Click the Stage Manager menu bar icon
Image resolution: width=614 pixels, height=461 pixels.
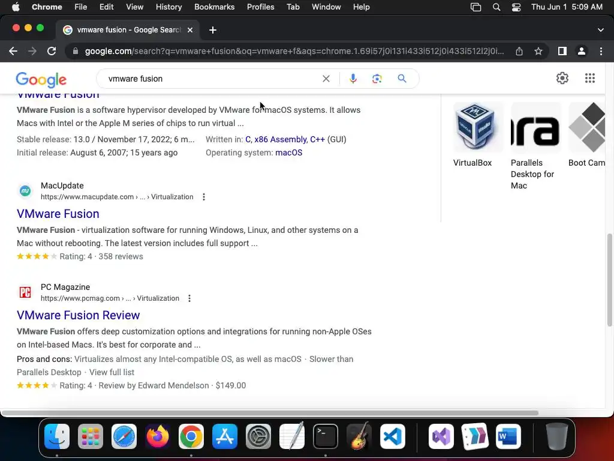(475, 7)
